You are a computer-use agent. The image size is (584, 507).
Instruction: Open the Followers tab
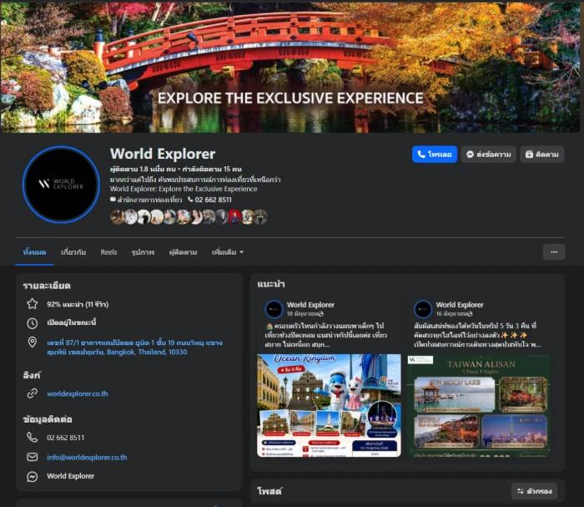click(x=183, y=252)
